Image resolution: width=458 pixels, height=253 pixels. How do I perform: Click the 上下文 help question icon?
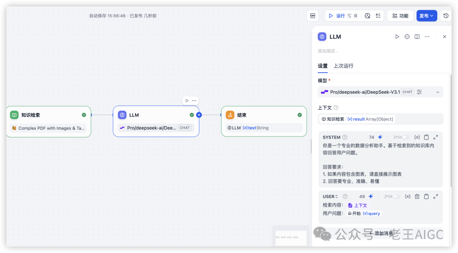coord(336,108)
